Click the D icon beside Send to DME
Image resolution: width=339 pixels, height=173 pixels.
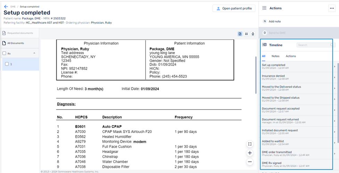[x=265, y=33]
